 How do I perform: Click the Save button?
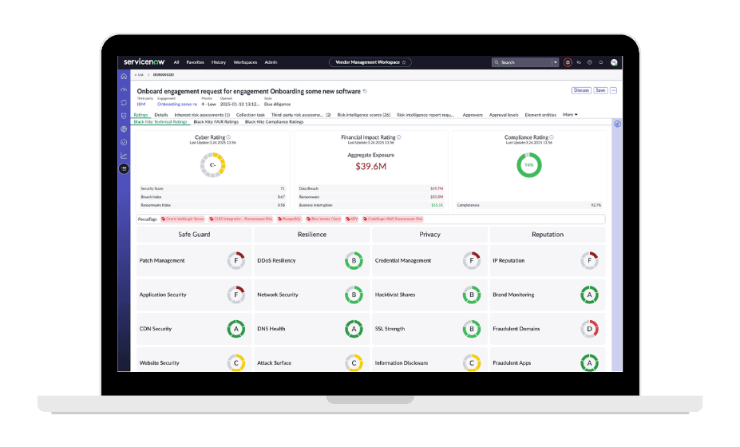(600, 90)
